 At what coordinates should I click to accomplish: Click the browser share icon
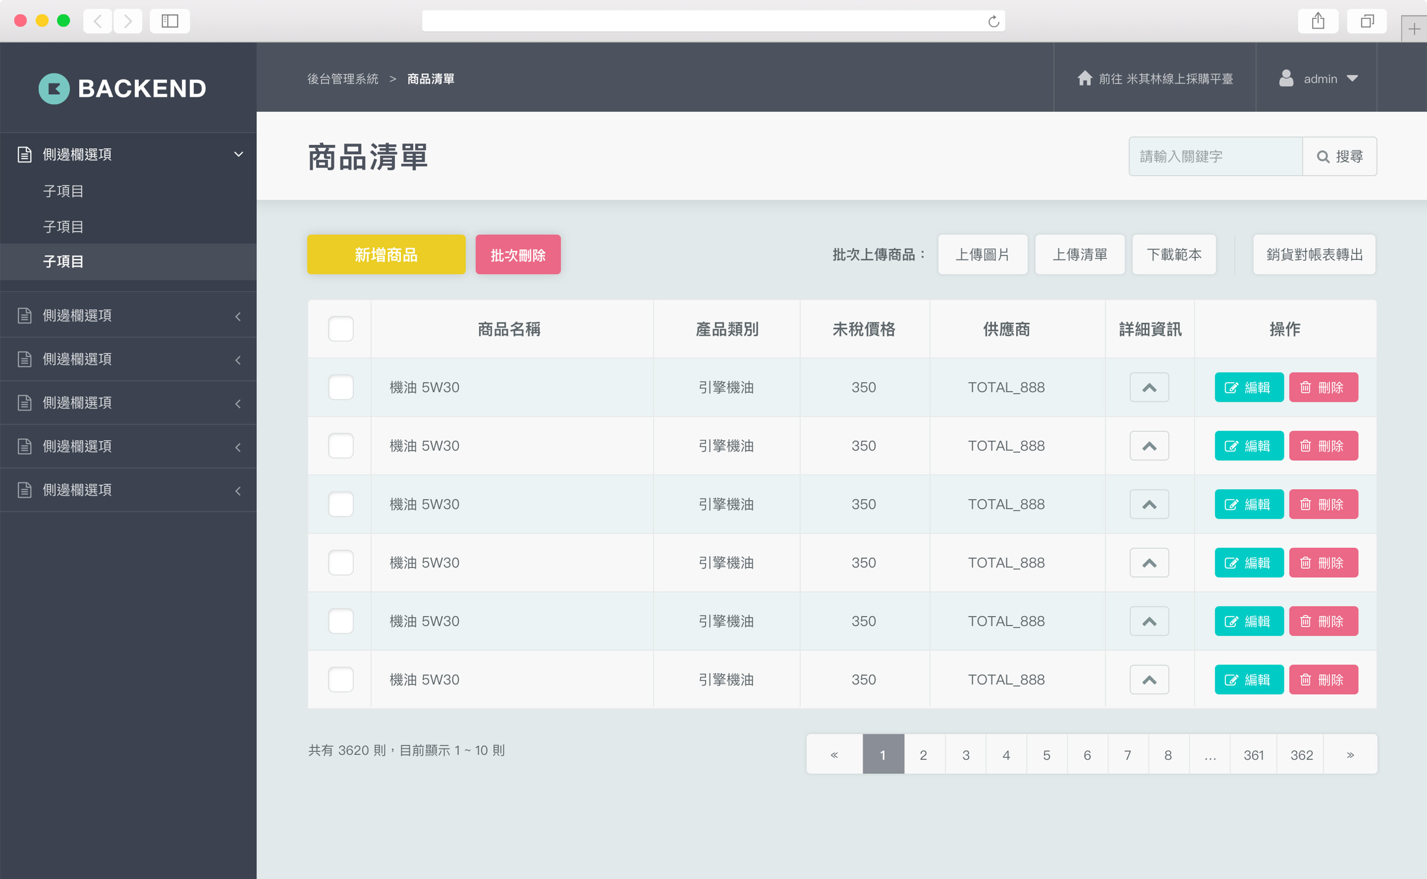1318,21
